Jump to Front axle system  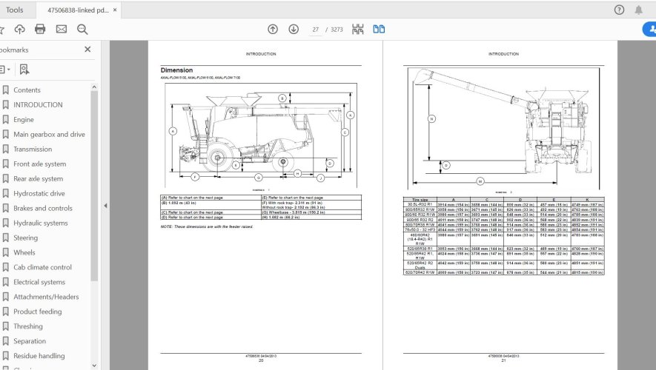click(x=40, y=164)
